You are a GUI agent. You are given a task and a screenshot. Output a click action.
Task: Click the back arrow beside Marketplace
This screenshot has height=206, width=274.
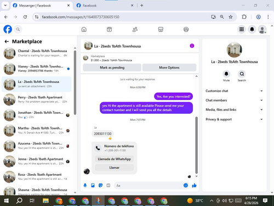[7, 42]
